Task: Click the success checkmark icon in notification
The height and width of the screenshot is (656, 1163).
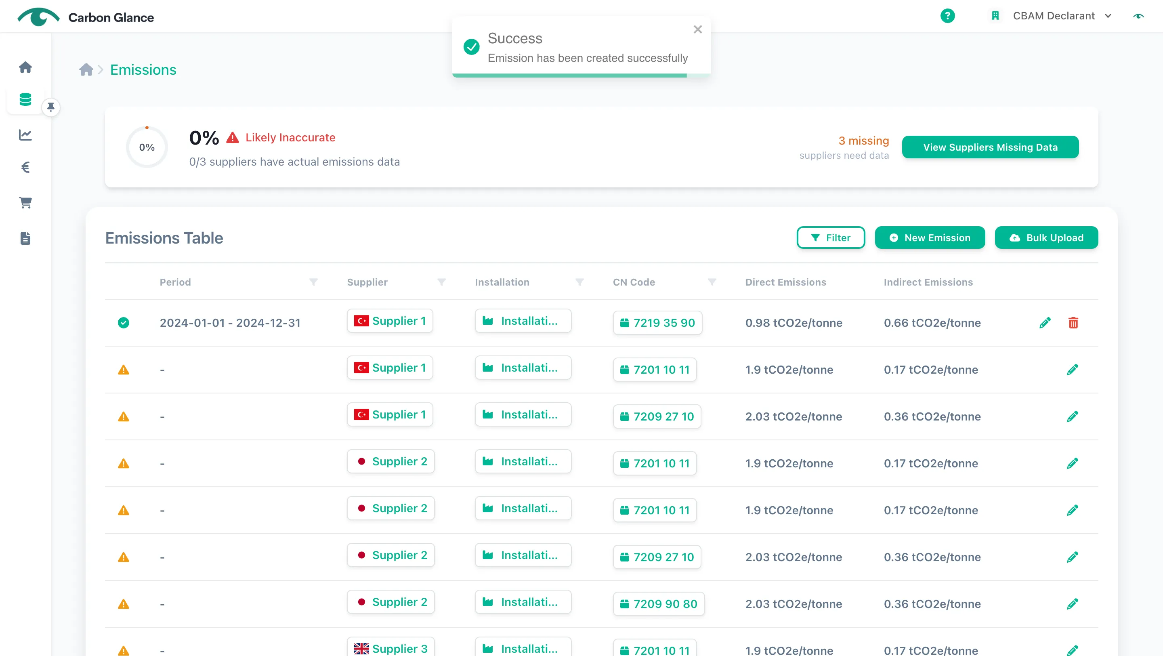Action: tap(471, 47)
